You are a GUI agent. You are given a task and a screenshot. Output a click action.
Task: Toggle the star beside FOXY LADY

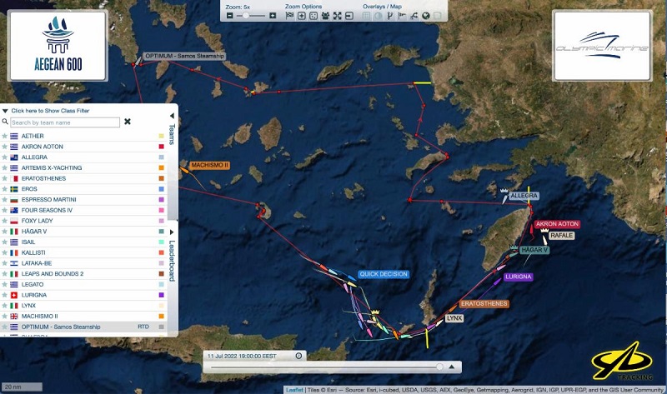pos(4,221)
